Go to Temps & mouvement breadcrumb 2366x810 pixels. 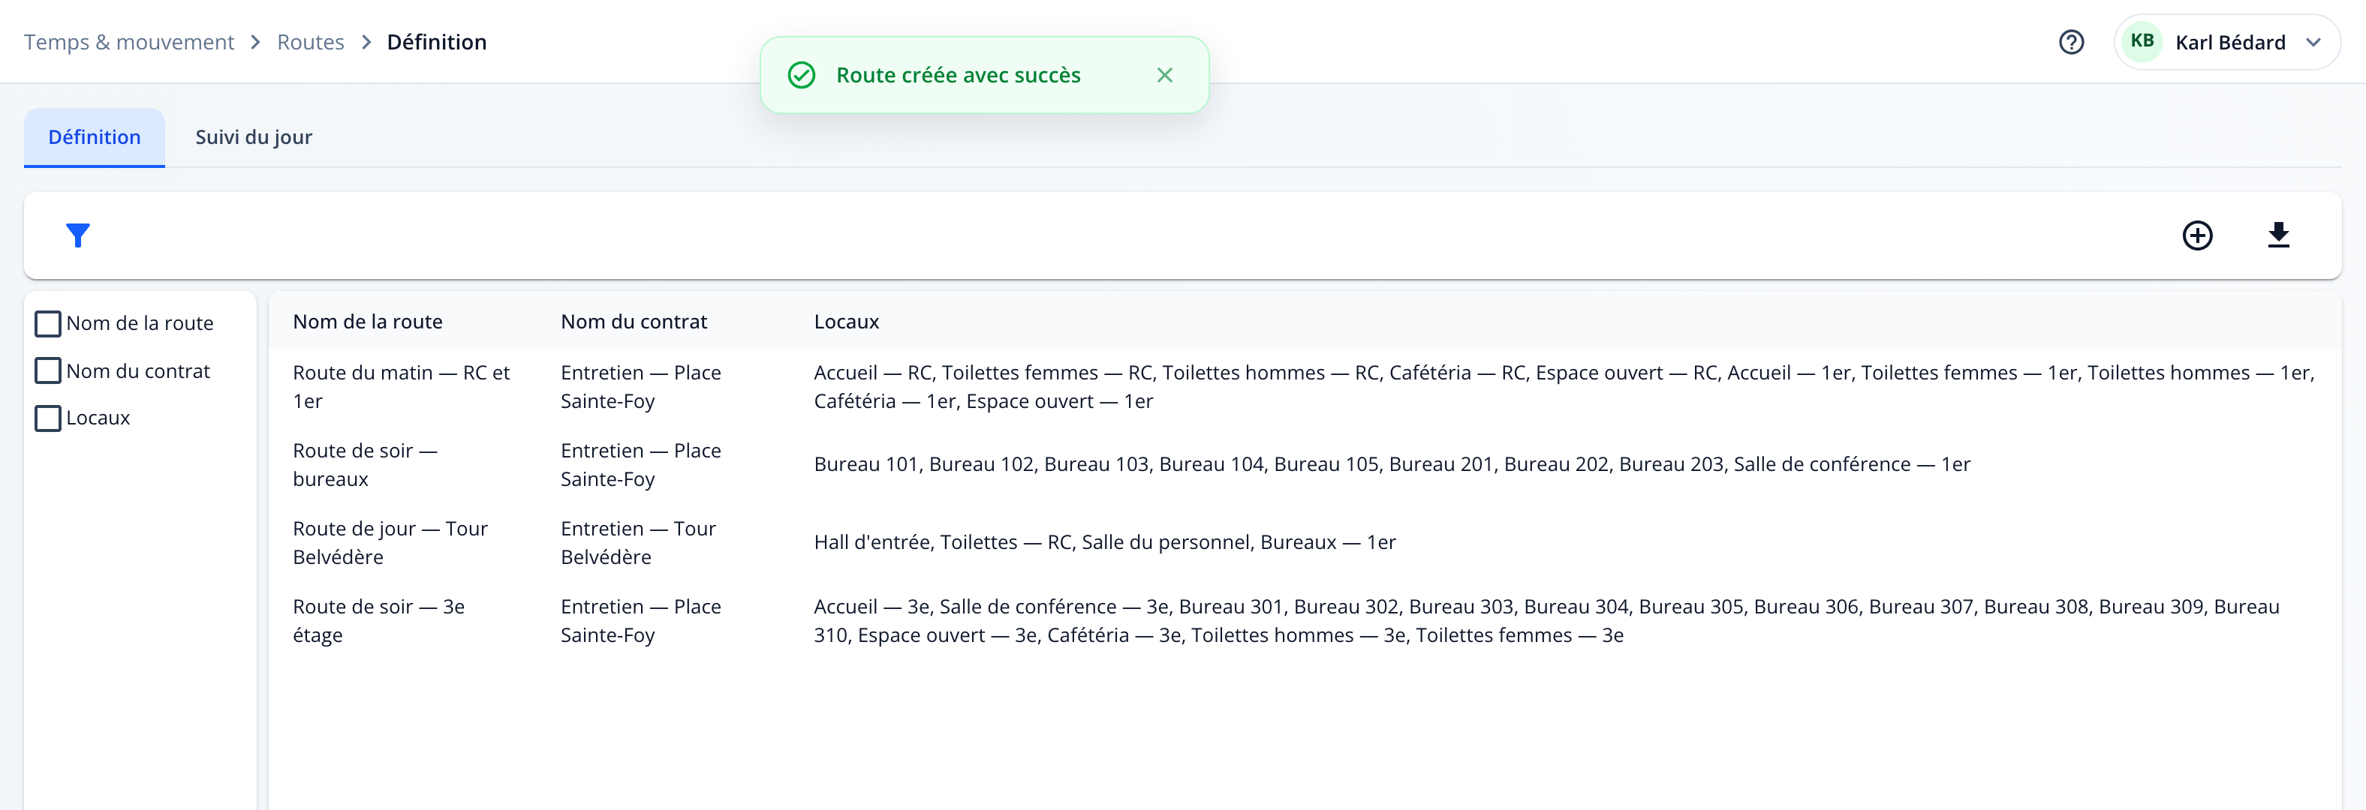tap(128, 42)
